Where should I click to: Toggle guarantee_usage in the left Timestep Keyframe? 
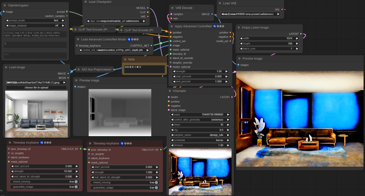pos(76,187)
